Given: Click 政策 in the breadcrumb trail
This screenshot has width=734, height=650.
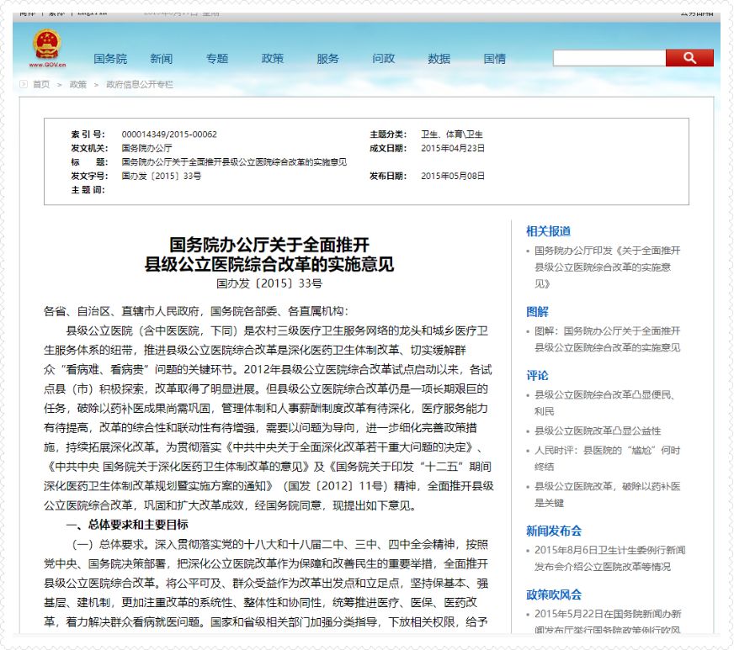Looking at the screenshot, I should pos(78,84).
